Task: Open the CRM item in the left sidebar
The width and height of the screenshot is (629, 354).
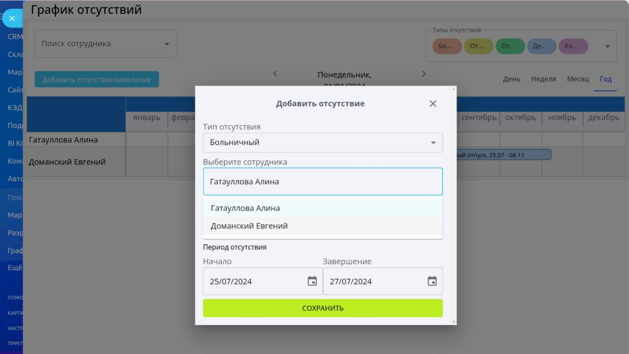Action: 15,36
